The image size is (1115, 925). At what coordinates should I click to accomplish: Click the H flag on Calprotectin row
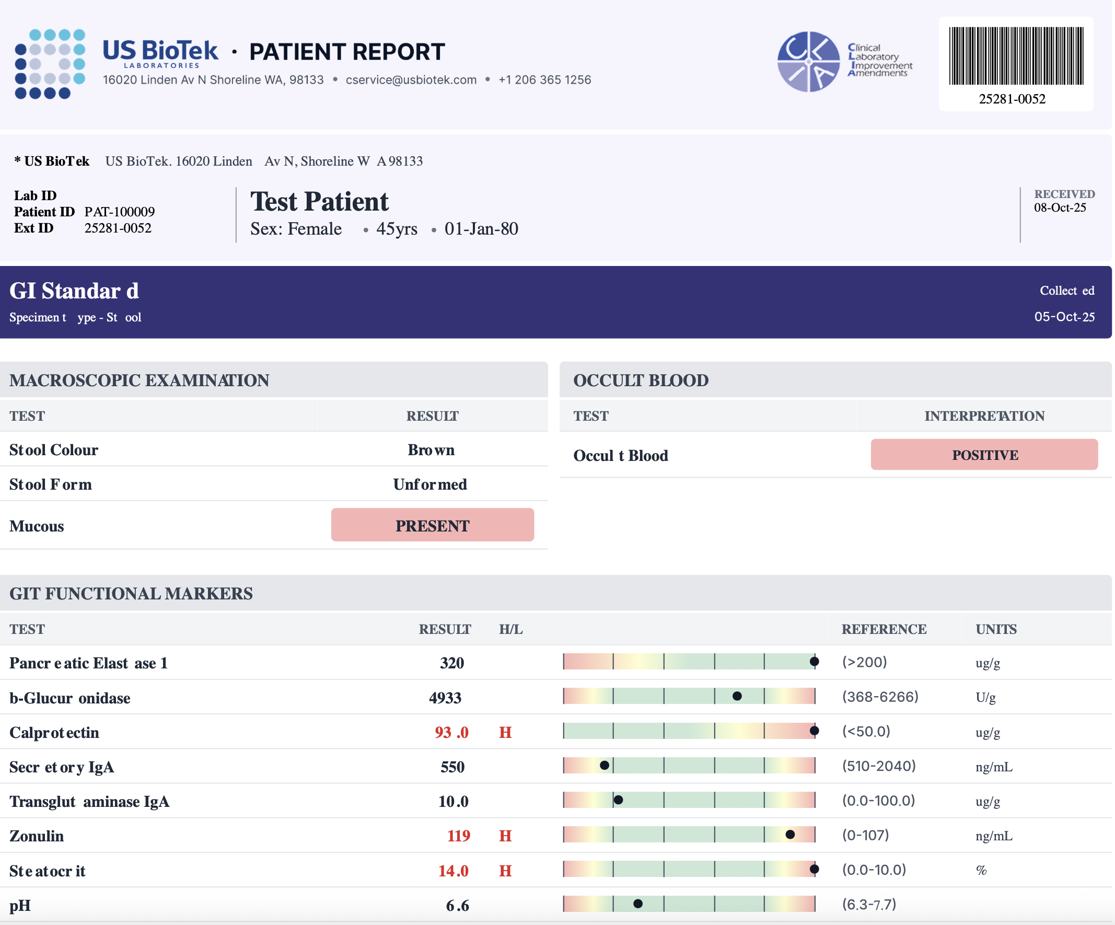tap(505, 732)
